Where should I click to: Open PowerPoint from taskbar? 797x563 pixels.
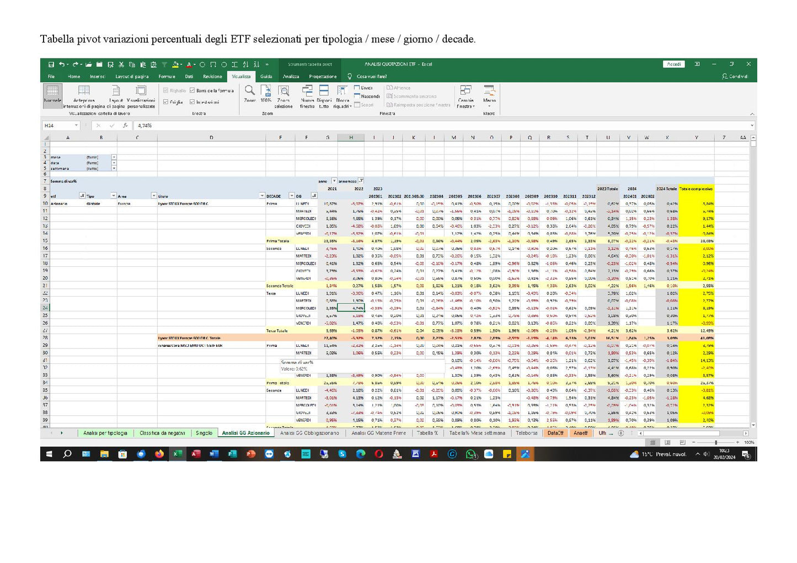250,454
